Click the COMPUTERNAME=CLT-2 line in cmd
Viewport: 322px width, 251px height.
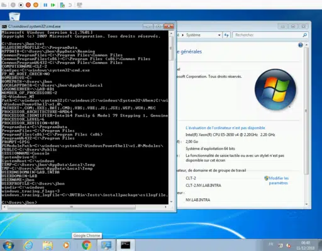click(25, 67)
